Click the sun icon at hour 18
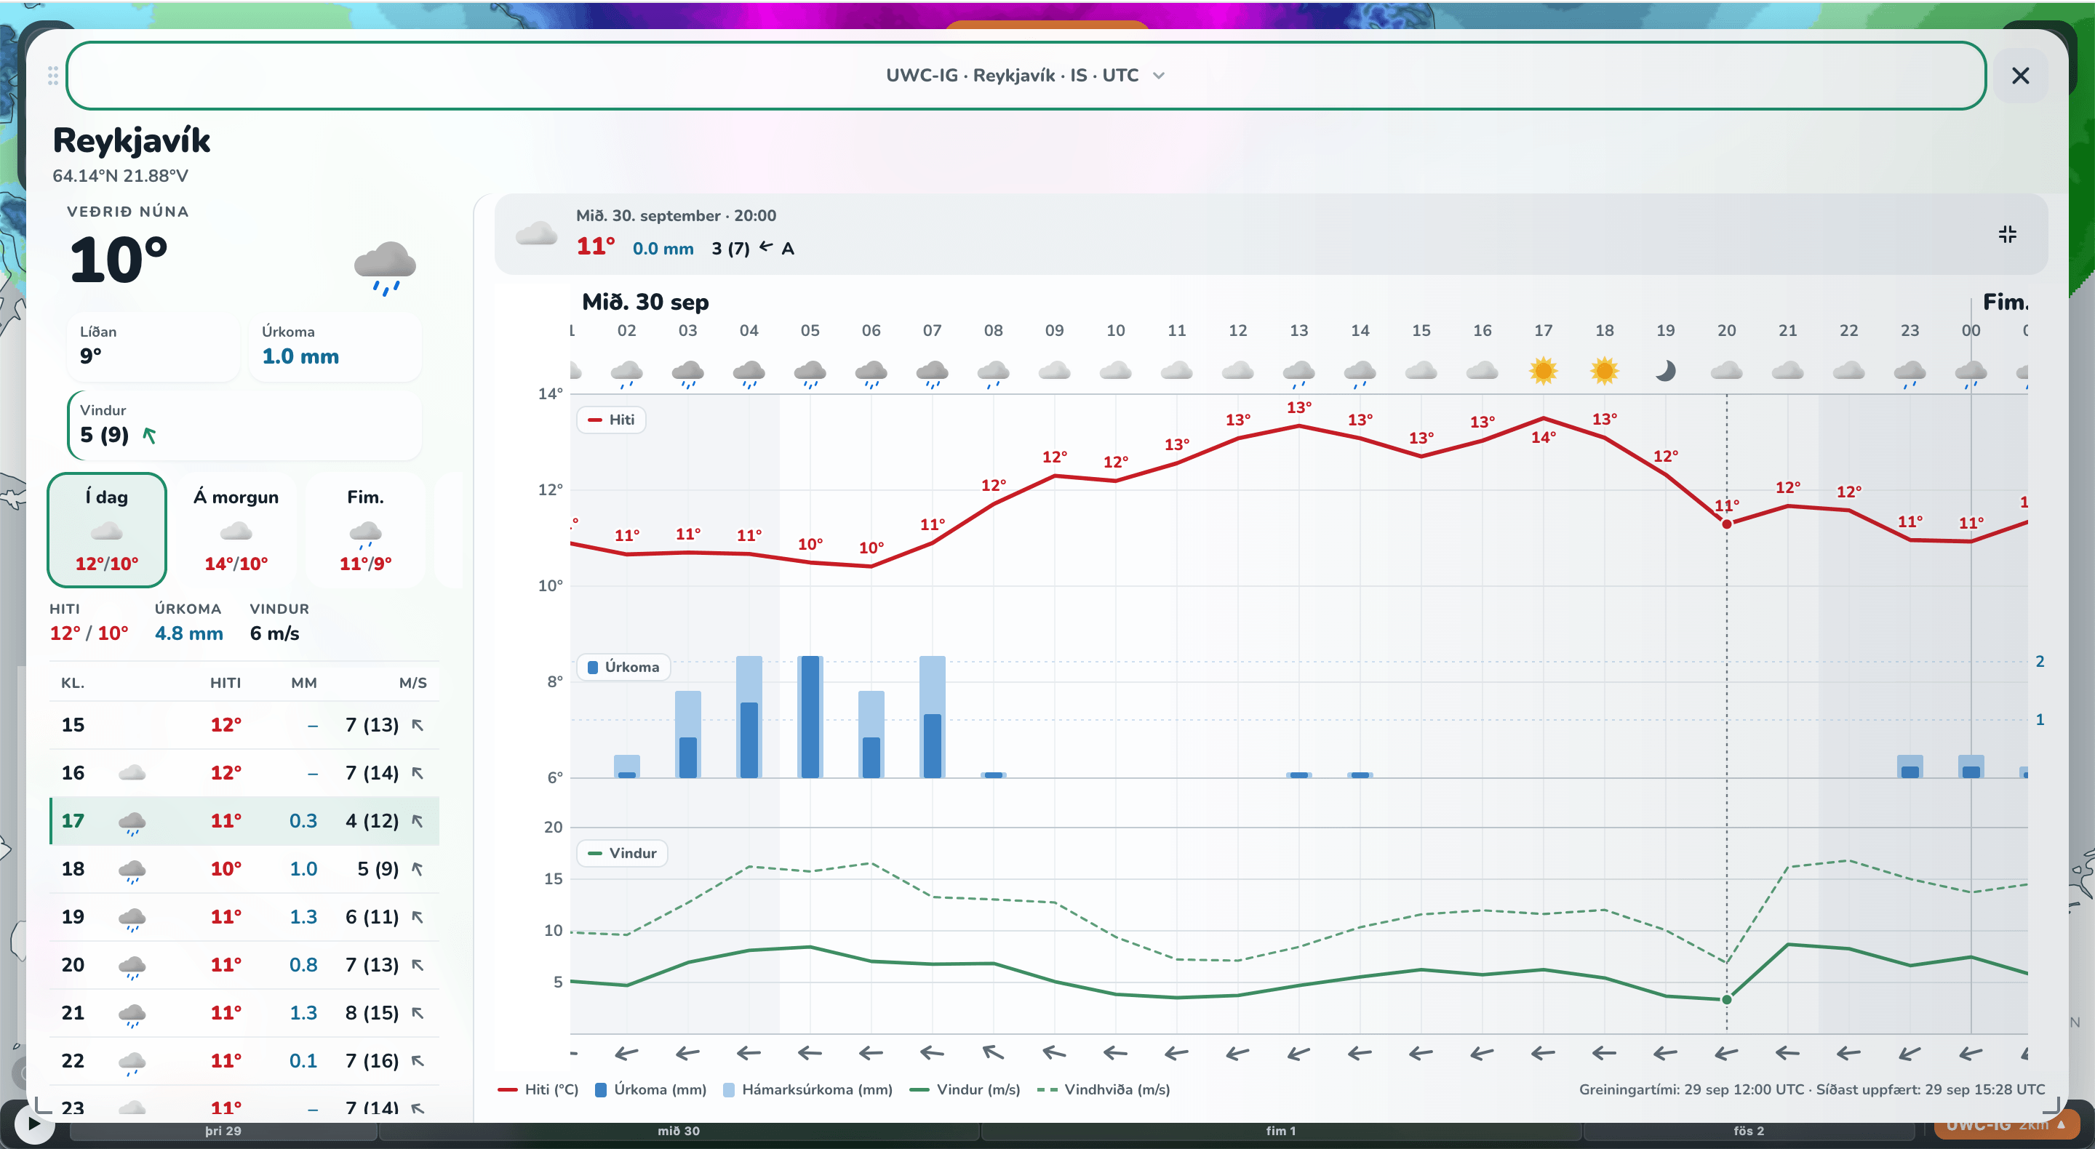 [x=1604, y=371]
